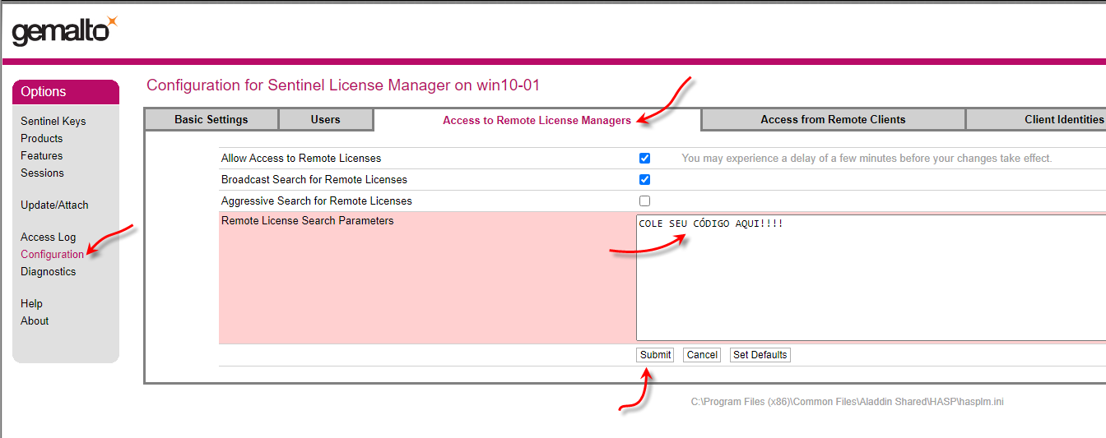Uncheck Allow Access to Remote Licenses
The image size is (1106, 438).
click(644, 158)
